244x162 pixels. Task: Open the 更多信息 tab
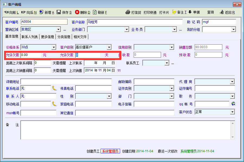click(x=47, y=37)
